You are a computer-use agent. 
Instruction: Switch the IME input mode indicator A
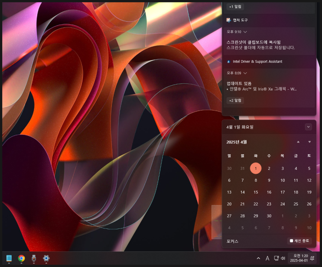point(267,258)
